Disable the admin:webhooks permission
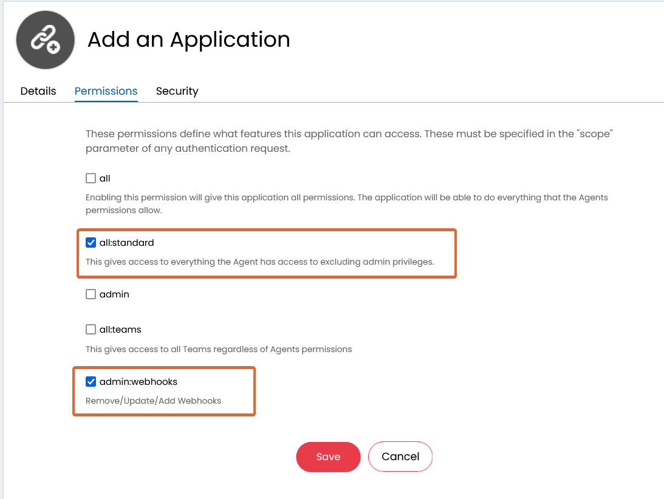This screenshot has width=664, height=499. [x=91, y=381]
